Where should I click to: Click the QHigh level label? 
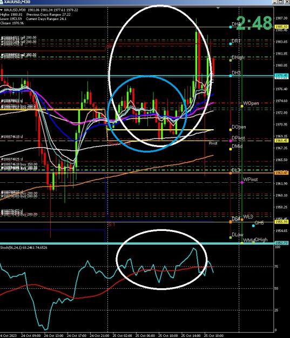(261, 240)
